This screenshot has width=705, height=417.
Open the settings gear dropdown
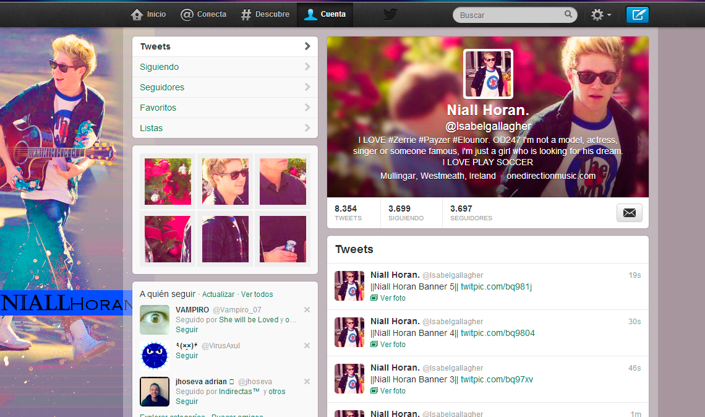point(601,15)
